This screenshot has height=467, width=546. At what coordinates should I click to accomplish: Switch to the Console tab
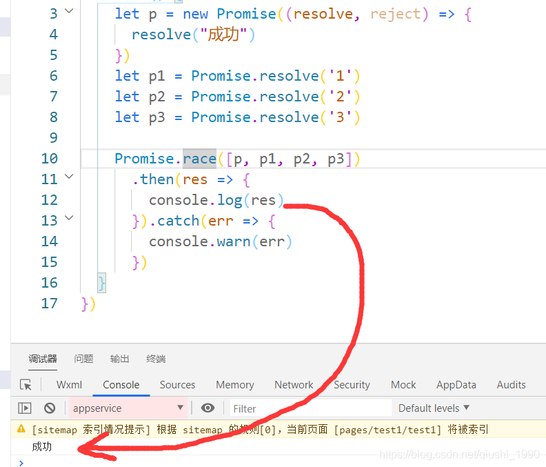coord(121,385)
